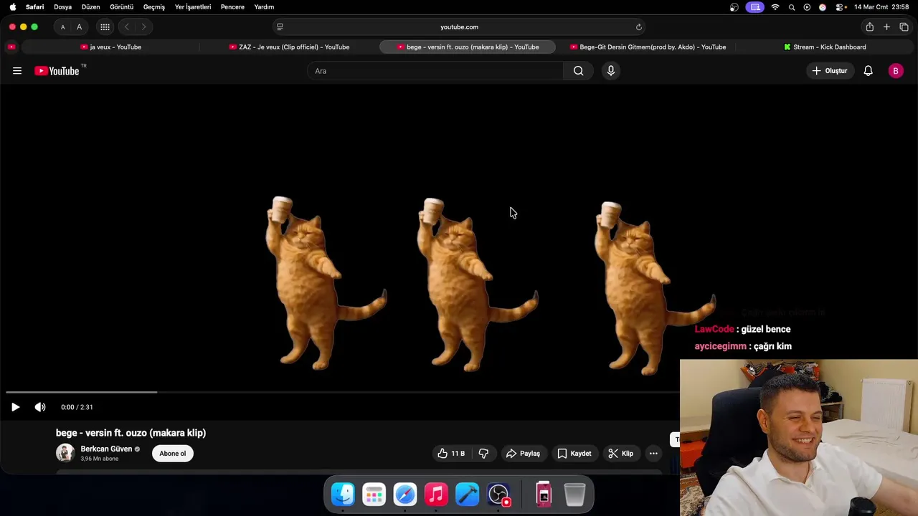This screenshot has height=516, width=918.
Task: Open OBS Studio from the Dock
Action: pos(498,494)
